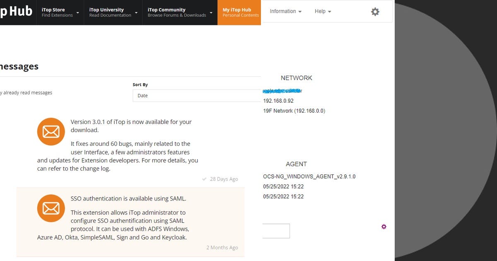Click the SSO message envelope icon
The height and width of the screenshot is (261, 497).
(x=51, y=208)
